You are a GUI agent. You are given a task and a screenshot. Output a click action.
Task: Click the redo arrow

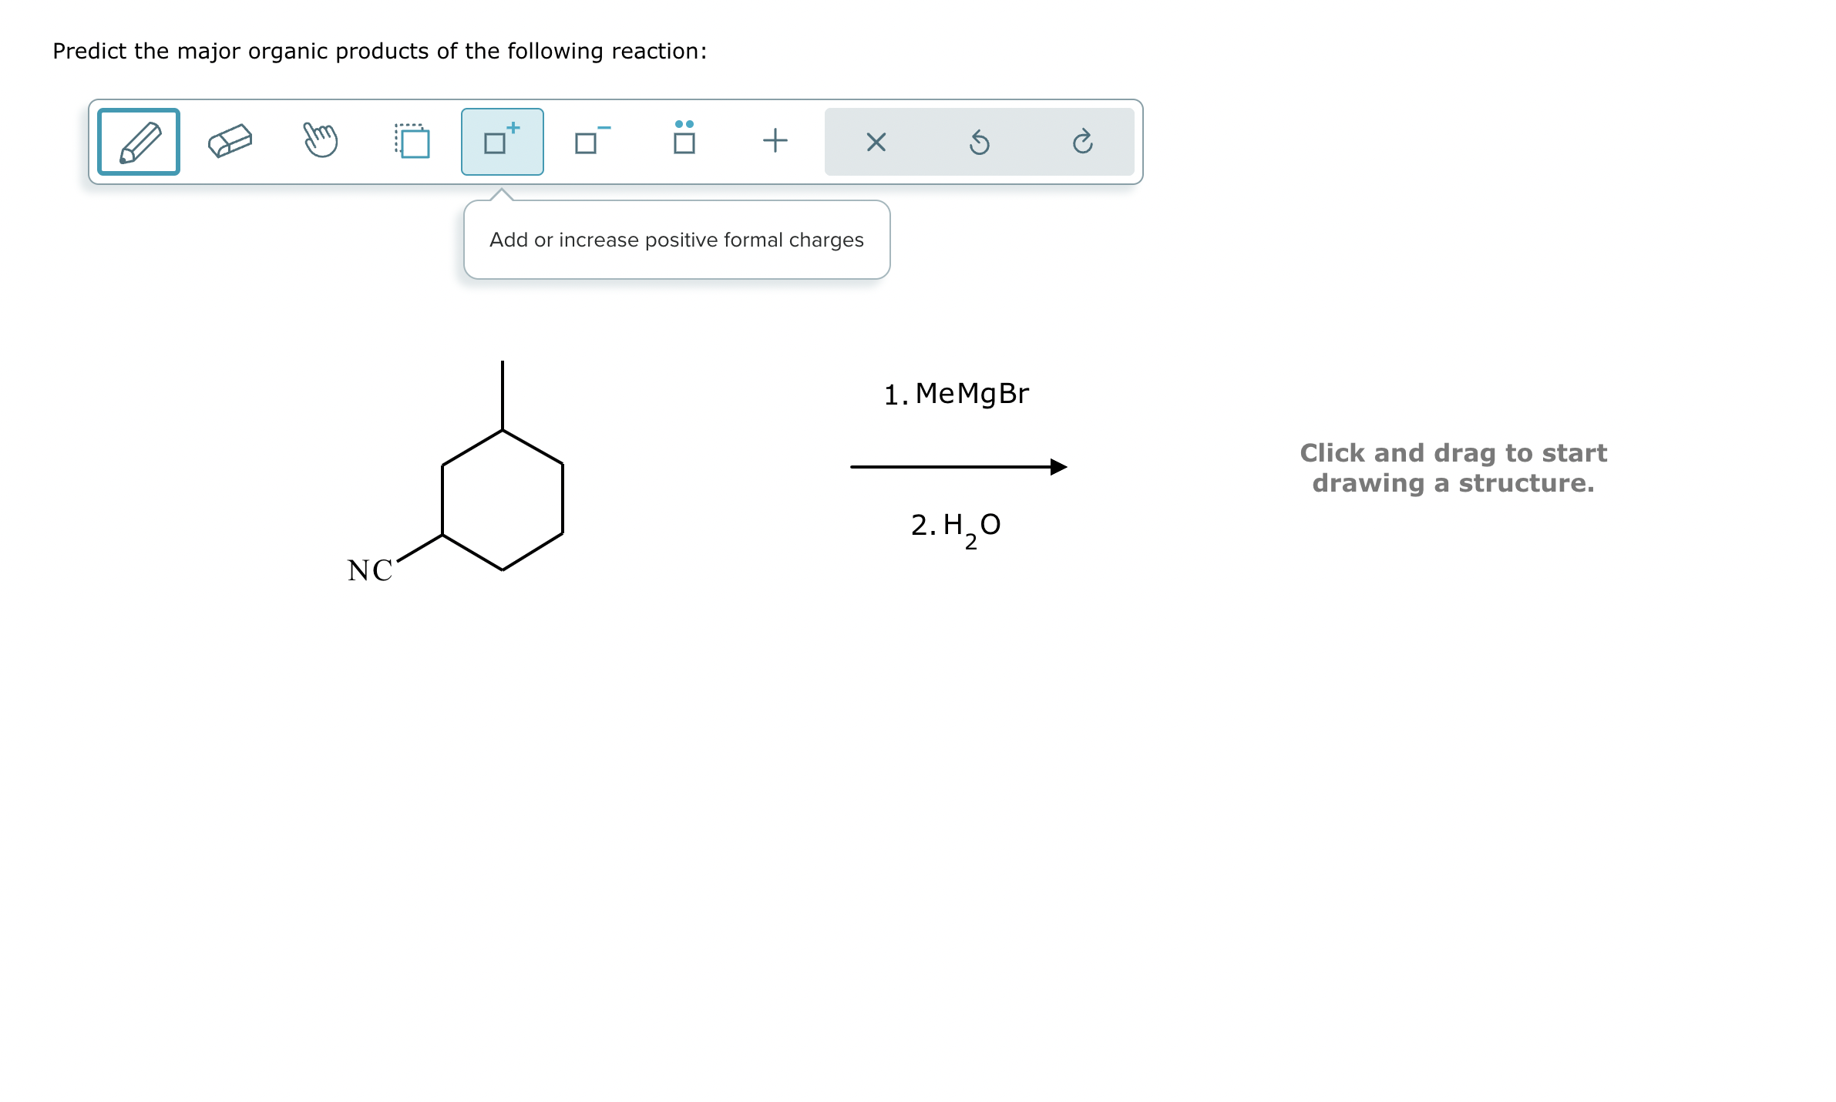click(1084, 140)
